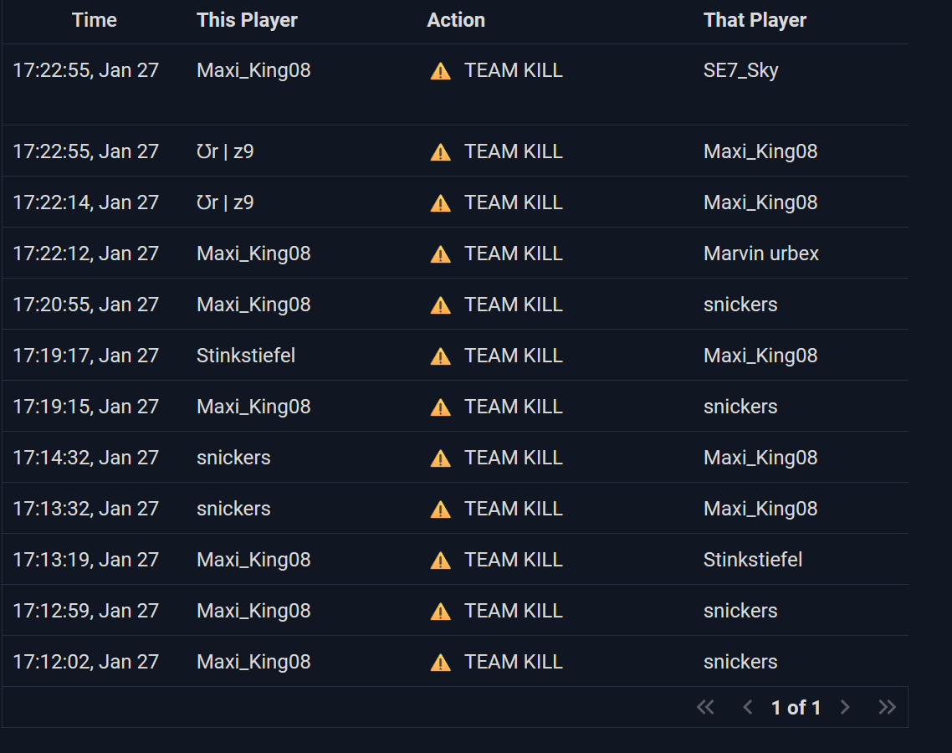This screenshot has width=952, height=753.
Task: Click the 1 of 1 page indicator
Action: pyautogui.click(x=796, y=708)
